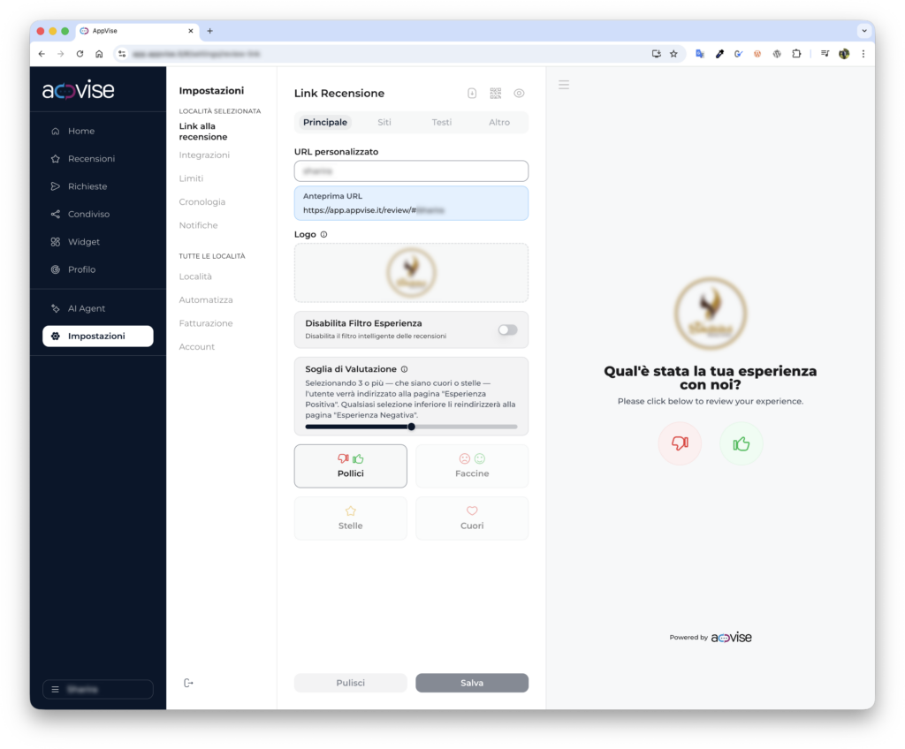The height and width of the screenshot is (749, 905).
Task: Open the QR code icon
Action: tap(495, 94)
